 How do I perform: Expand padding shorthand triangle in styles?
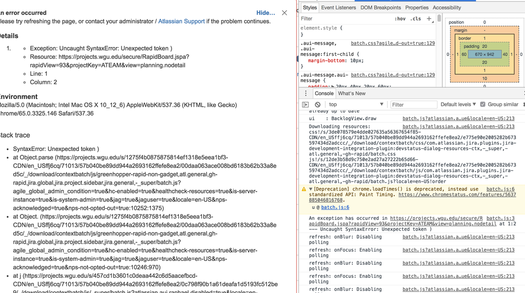click(332, 86)
